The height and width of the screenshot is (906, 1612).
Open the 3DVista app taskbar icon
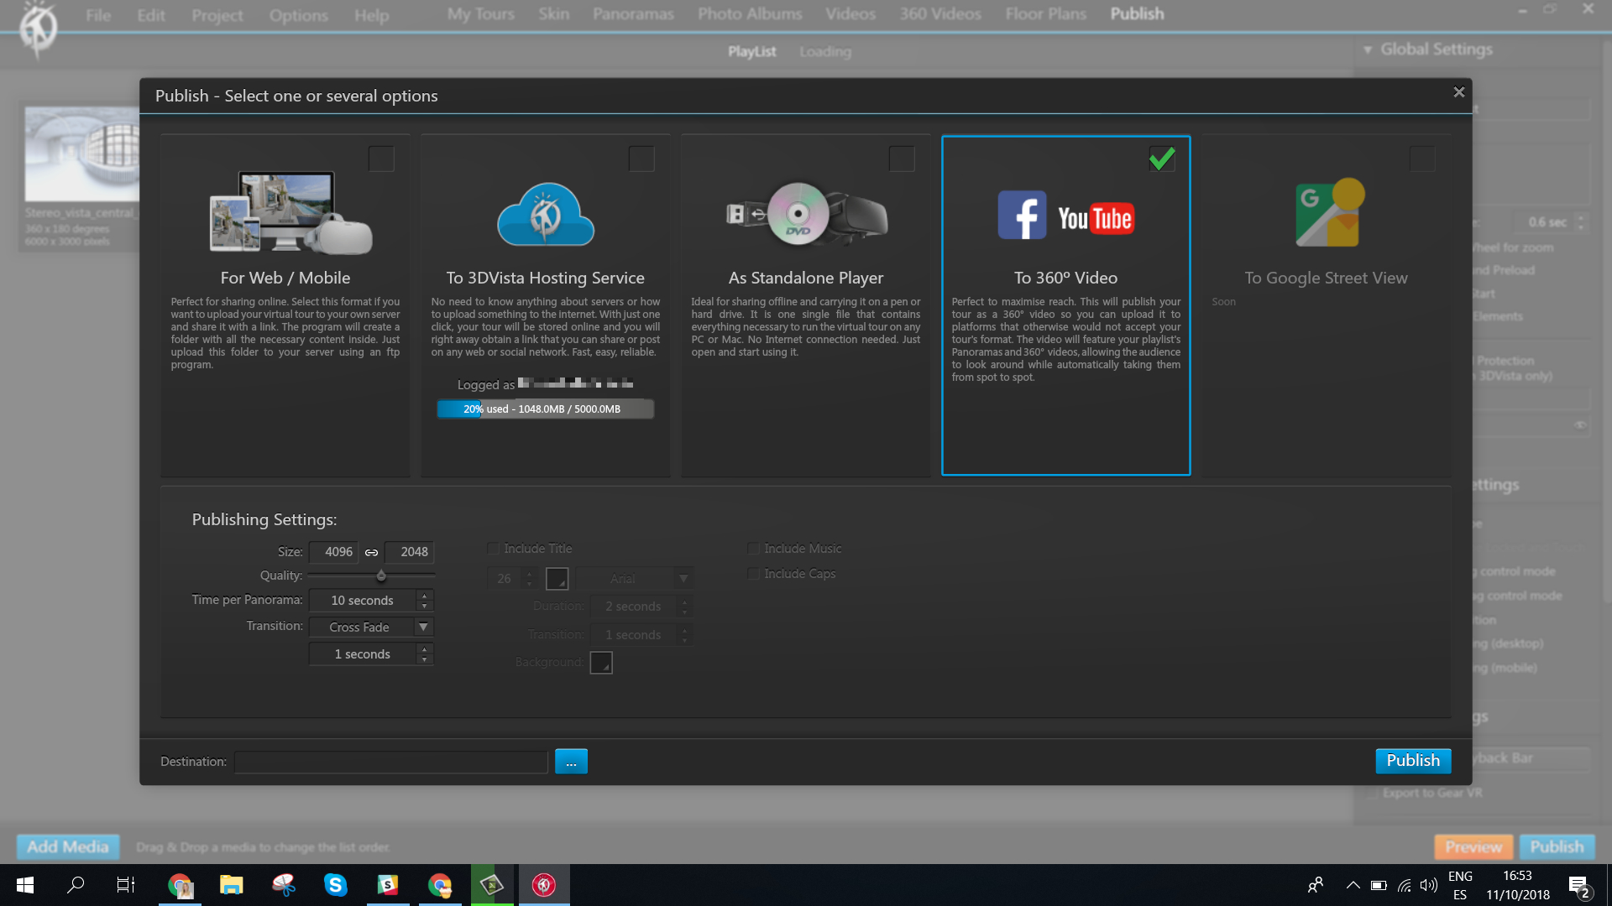pyautogui.click(x=544, y=885)
